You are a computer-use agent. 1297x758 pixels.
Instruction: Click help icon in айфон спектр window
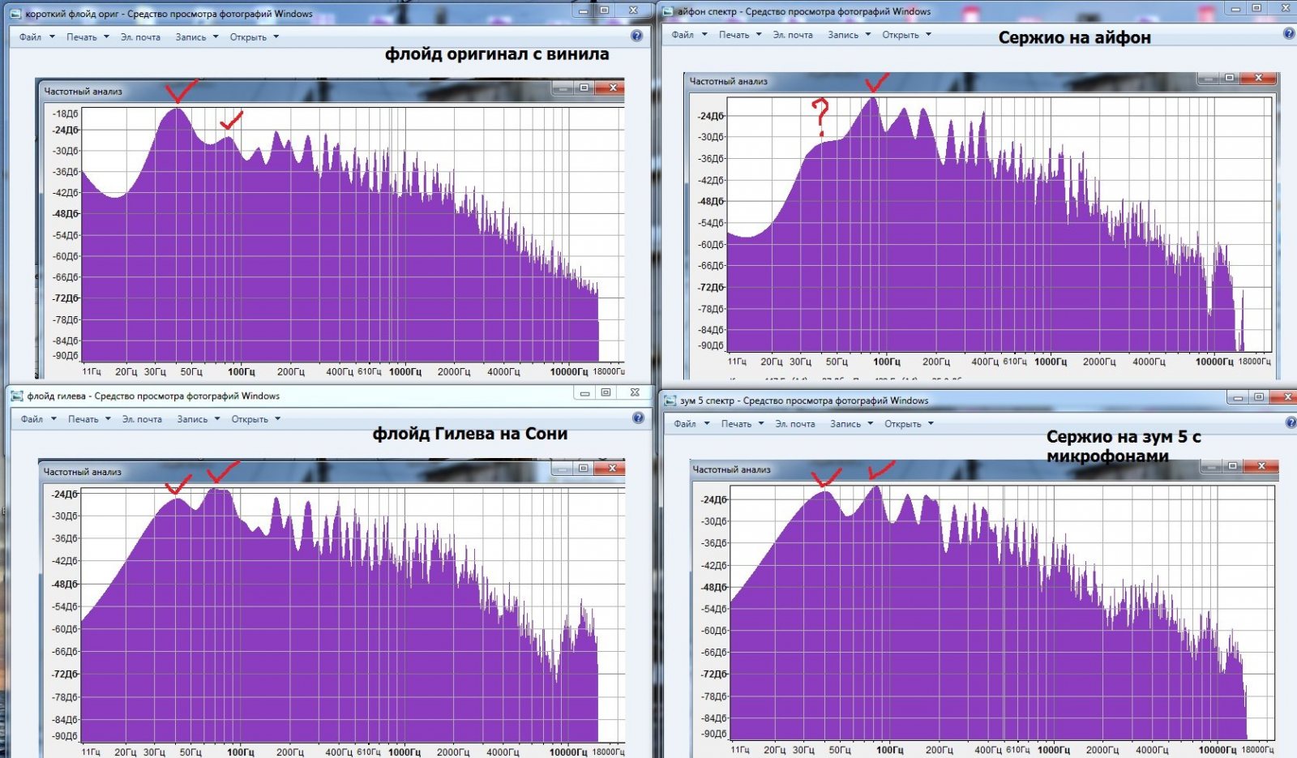click(1289, 34)
